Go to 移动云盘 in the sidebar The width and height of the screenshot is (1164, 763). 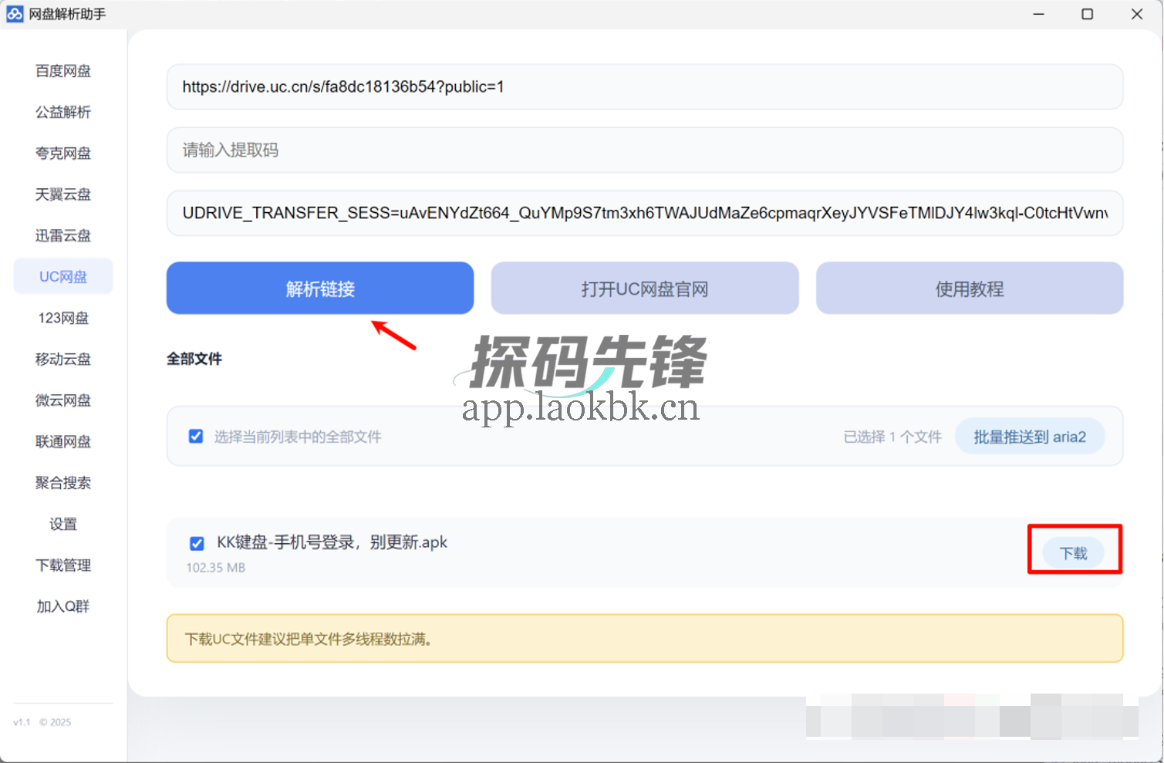[x=62, y=359]
